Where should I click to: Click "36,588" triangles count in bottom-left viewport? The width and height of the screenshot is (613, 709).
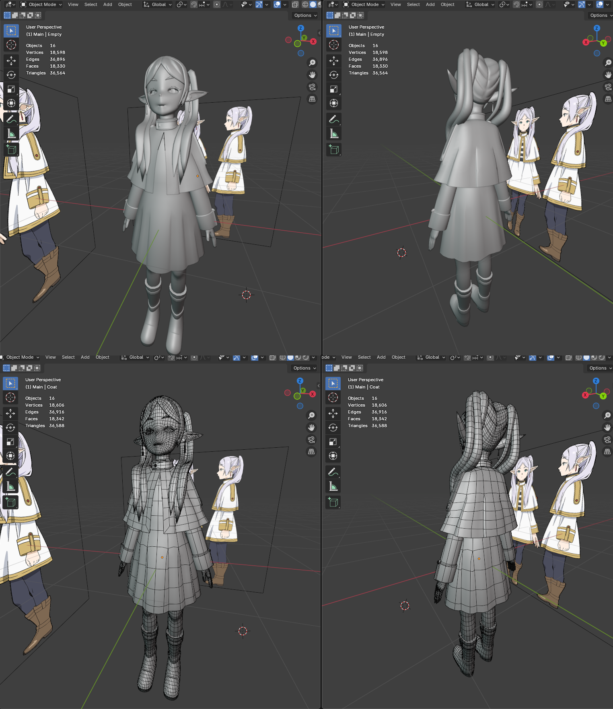click(57, 426)
